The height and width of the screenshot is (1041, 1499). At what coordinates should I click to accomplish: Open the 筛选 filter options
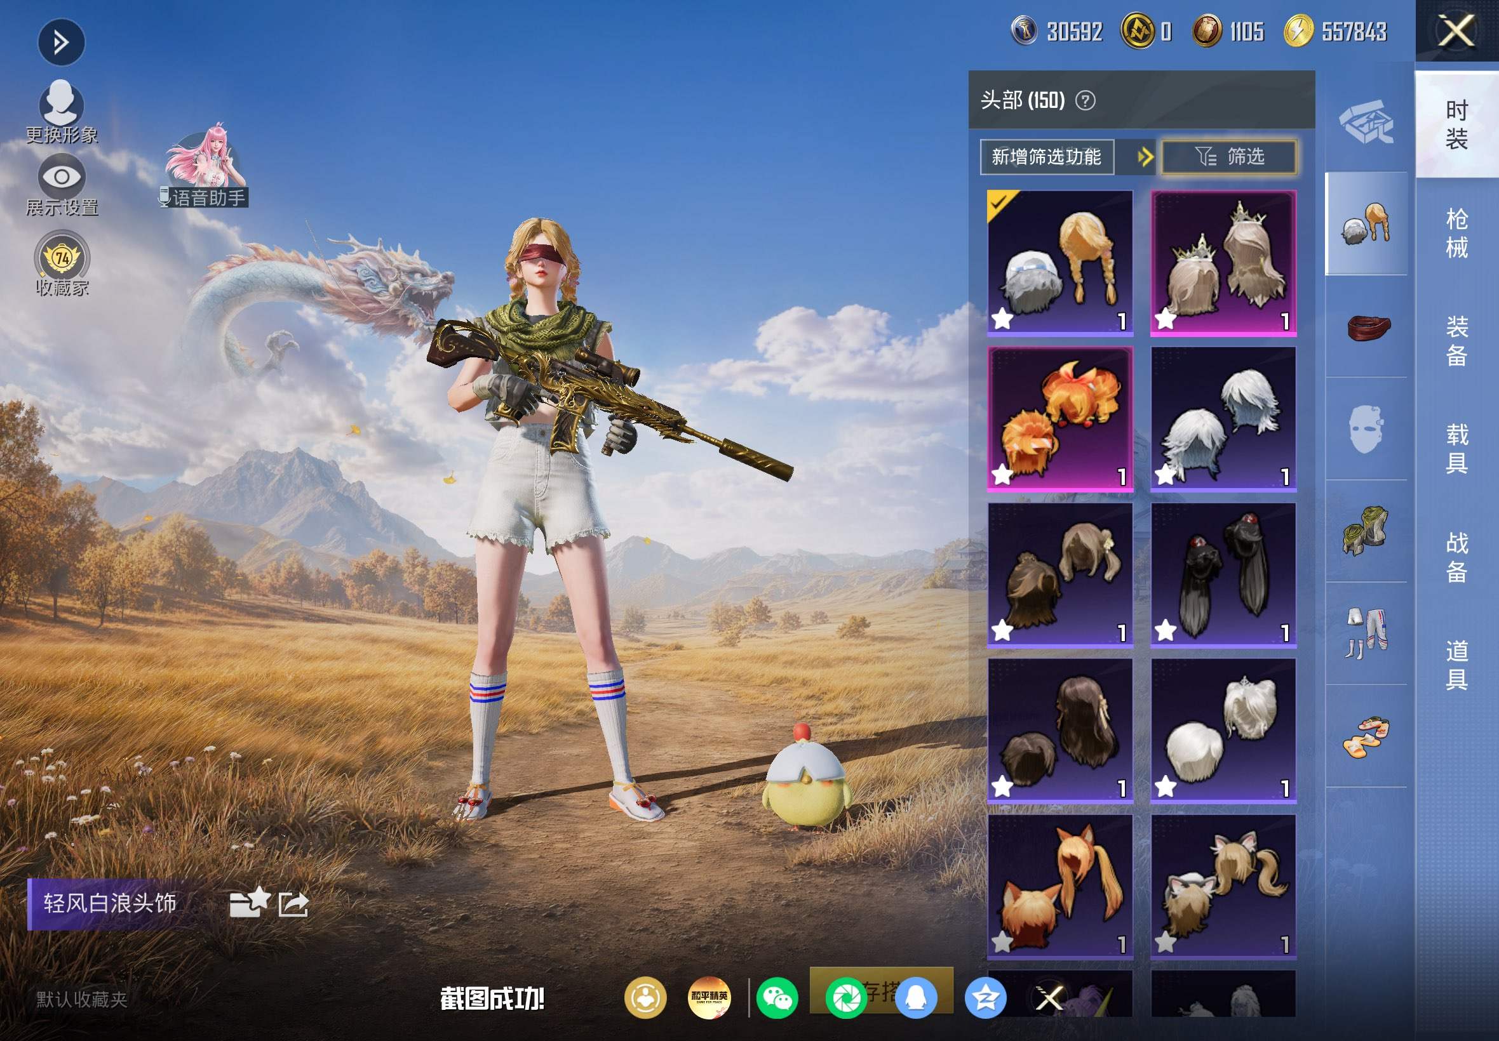coord(1229,157)
